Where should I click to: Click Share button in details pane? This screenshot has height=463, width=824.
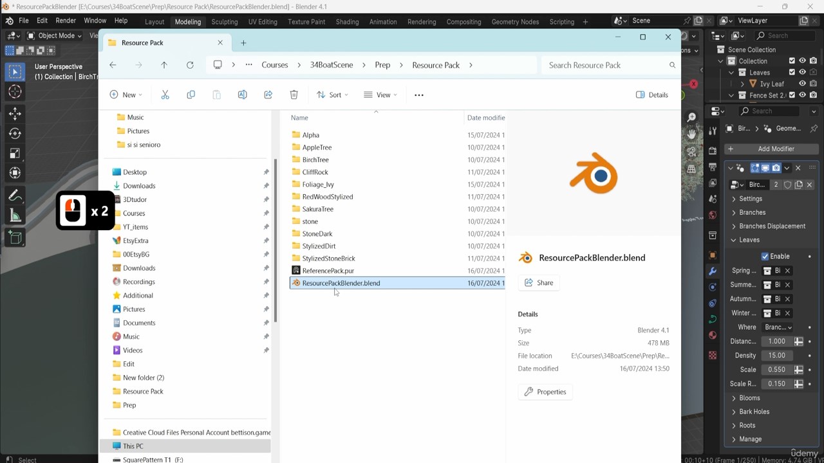click(x=539, y=282)
